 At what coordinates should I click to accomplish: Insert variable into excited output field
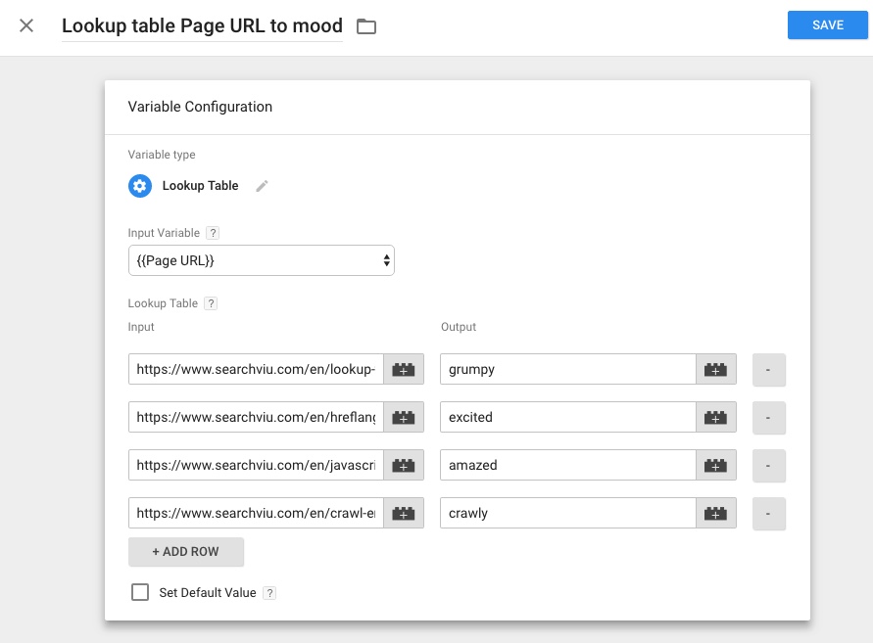pyautogui.click(x=716, y=417)
